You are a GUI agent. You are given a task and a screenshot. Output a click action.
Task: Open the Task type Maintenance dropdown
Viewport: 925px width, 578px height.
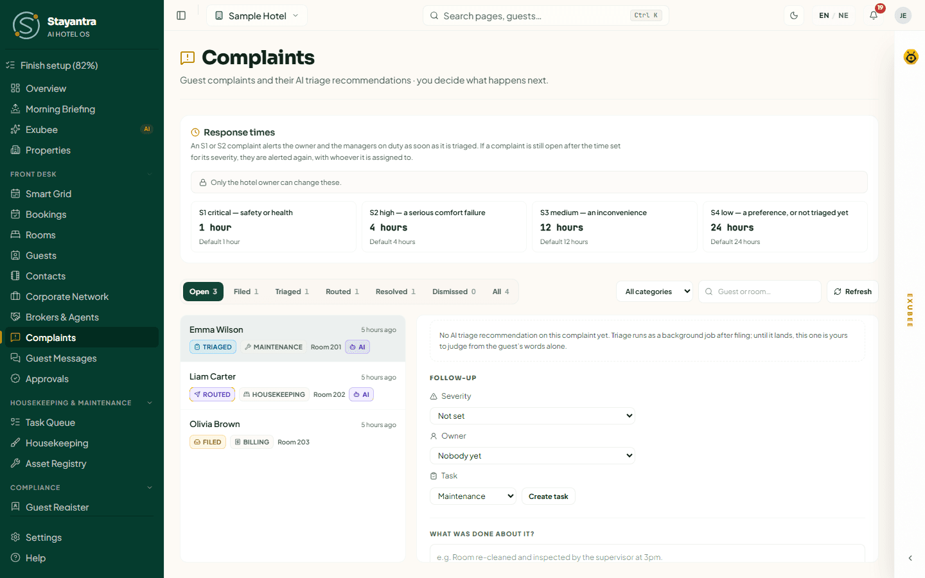coord(473,496)
